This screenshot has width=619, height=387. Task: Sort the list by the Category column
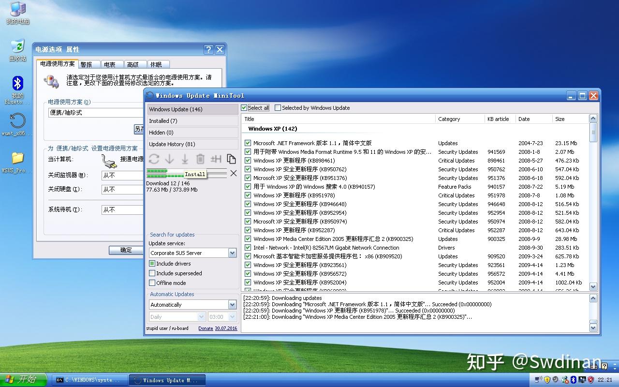click(x=459, y=119)
